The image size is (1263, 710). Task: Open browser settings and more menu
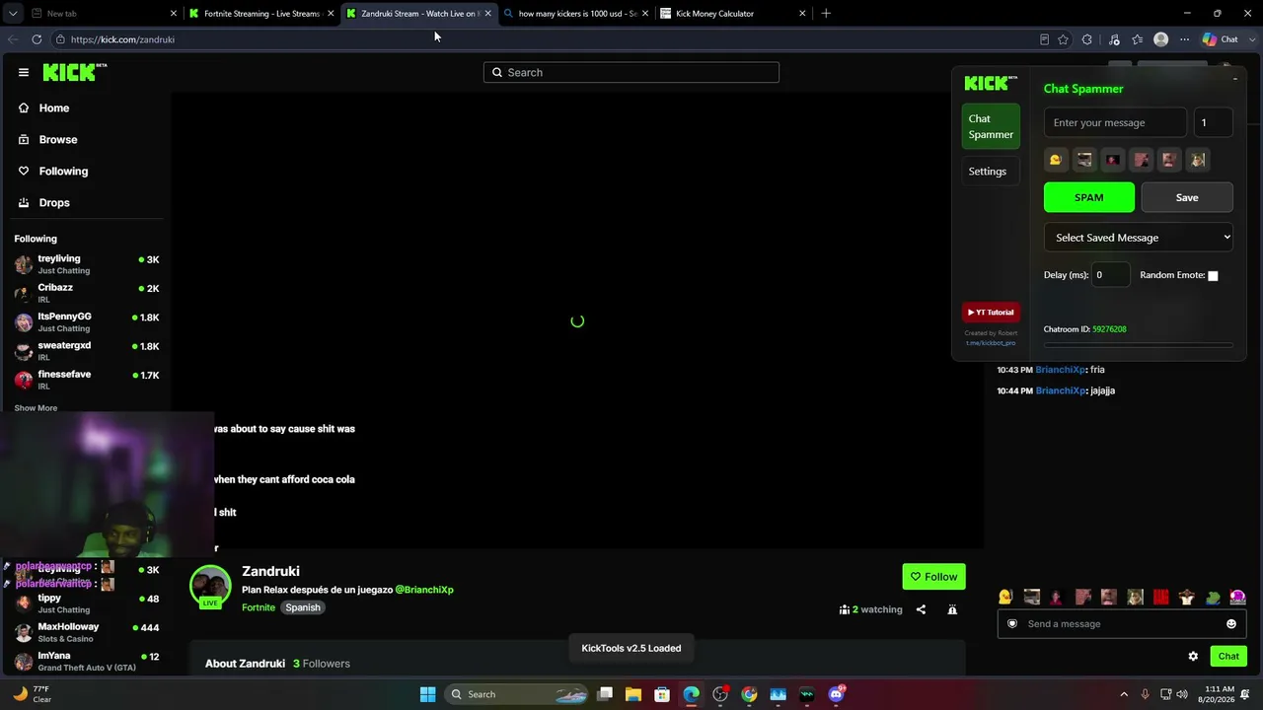pos(1185,39)
